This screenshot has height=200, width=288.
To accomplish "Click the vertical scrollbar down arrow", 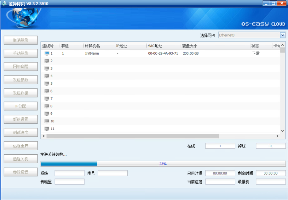I will tap(283, 131).
